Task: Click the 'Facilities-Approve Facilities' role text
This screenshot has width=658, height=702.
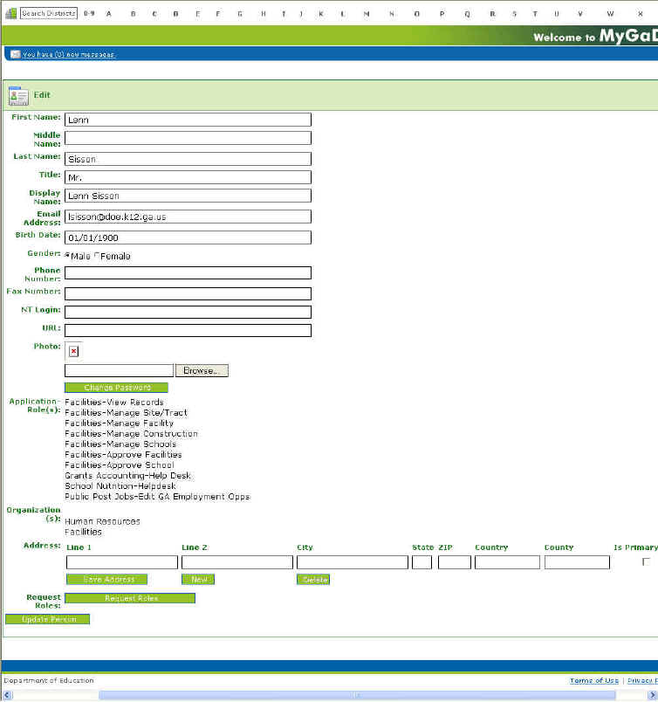Action: click(123, 455)
